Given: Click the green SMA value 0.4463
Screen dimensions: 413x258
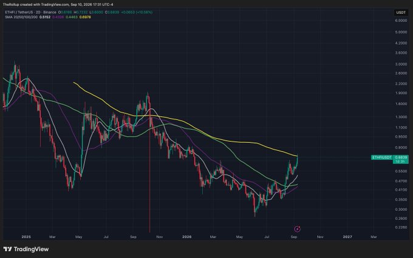Looking at the screenshot, I should (72, 17).
